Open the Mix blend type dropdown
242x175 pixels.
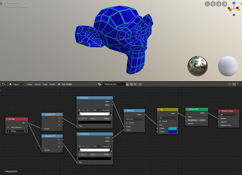[x=168, y=118]
